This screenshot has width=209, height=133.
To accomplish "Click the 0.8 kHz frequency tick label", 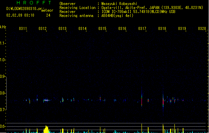I will [x=2, y=93].
